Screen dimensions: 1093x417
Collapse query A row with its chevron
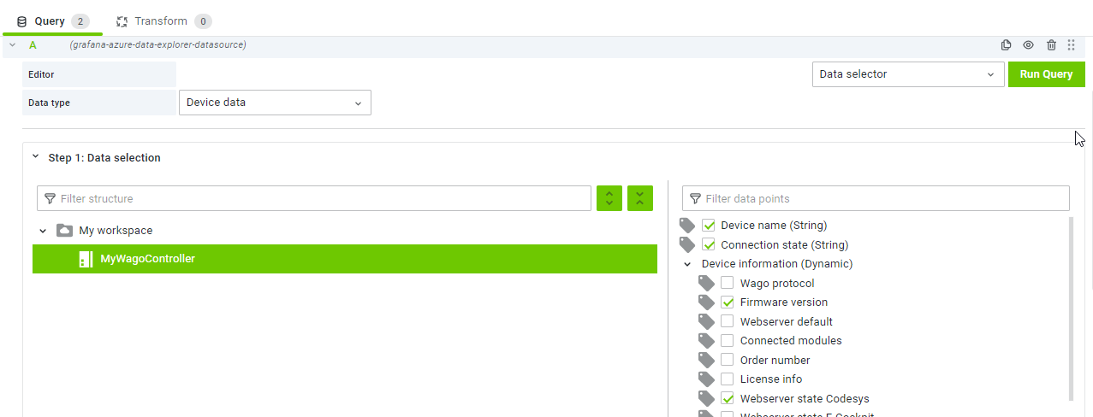pos(13,45)
